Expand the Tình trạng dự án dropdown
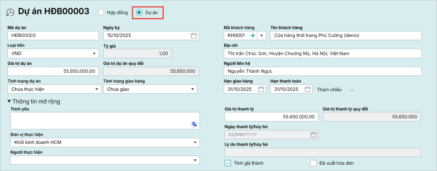Viewport: 437px width, 171px height. pyautogui.click(x=97, y=89)
